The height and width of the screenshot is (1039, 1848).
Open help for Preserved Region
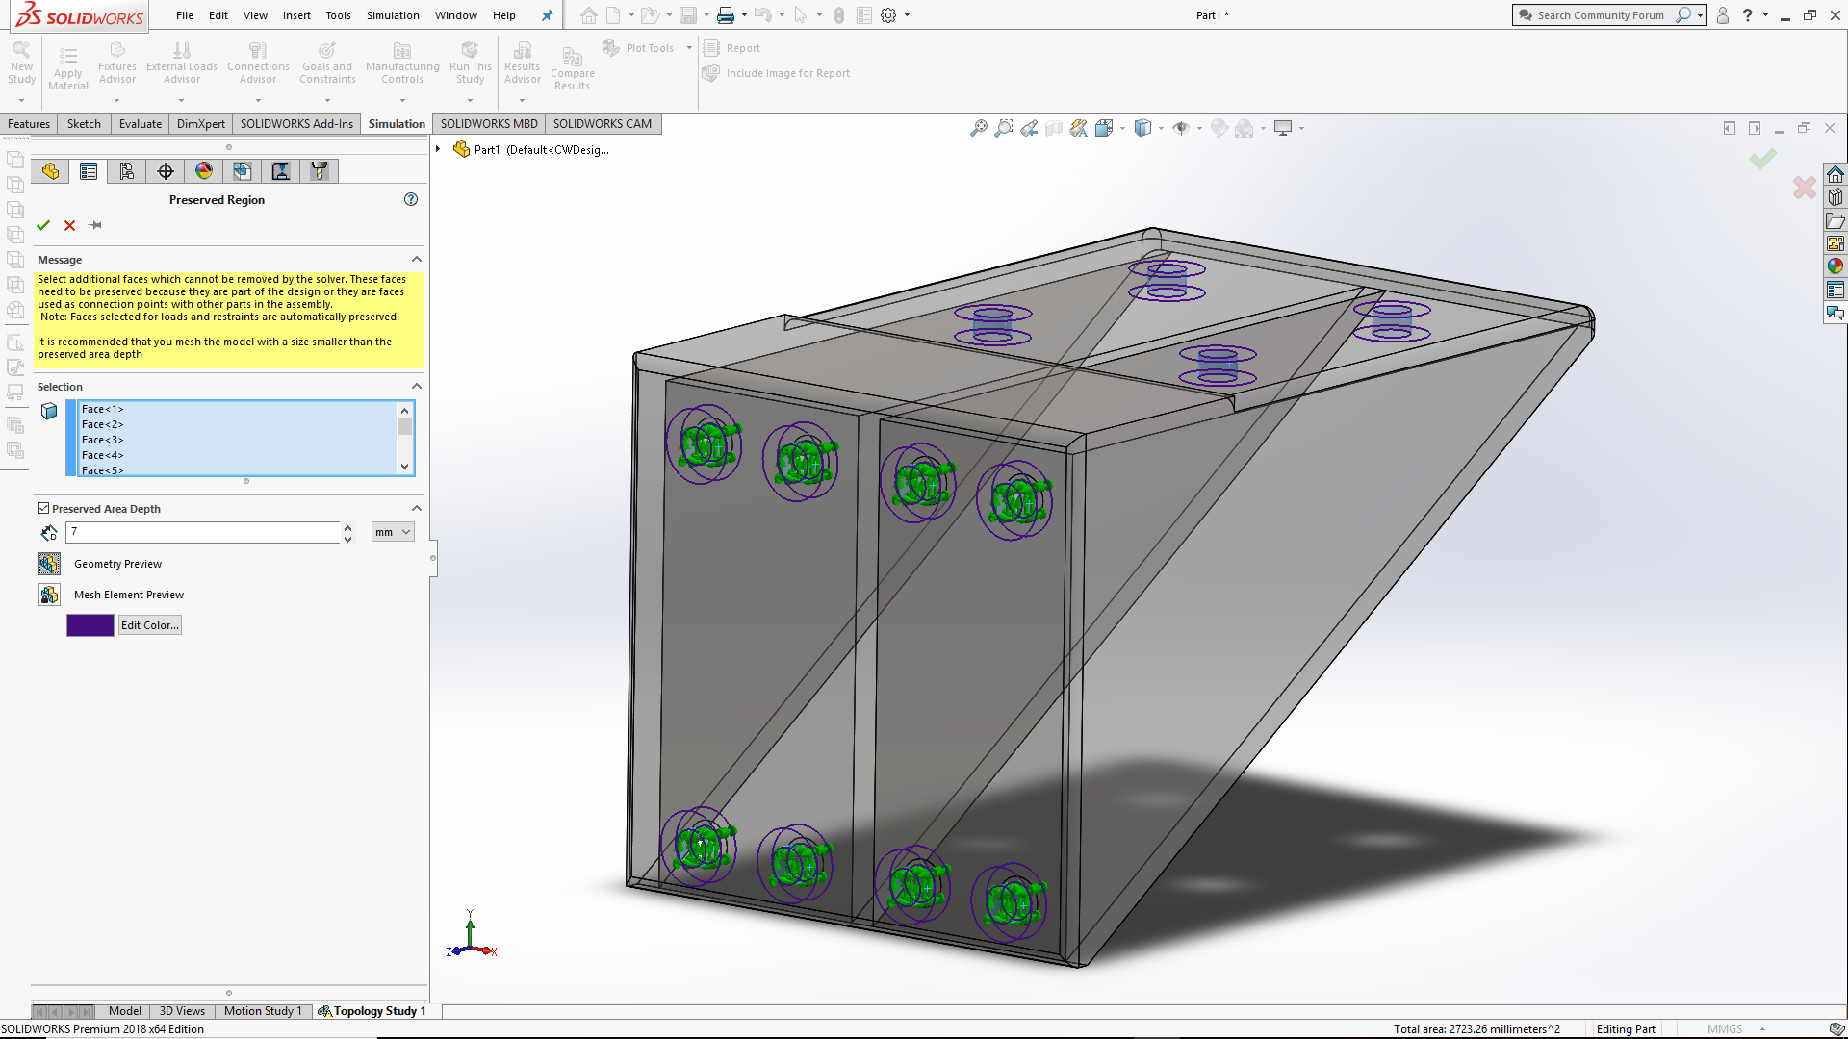tap(411, 199)
